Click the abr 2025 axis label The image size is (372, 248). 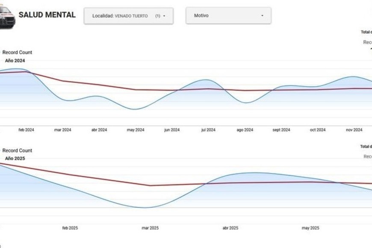230,228
